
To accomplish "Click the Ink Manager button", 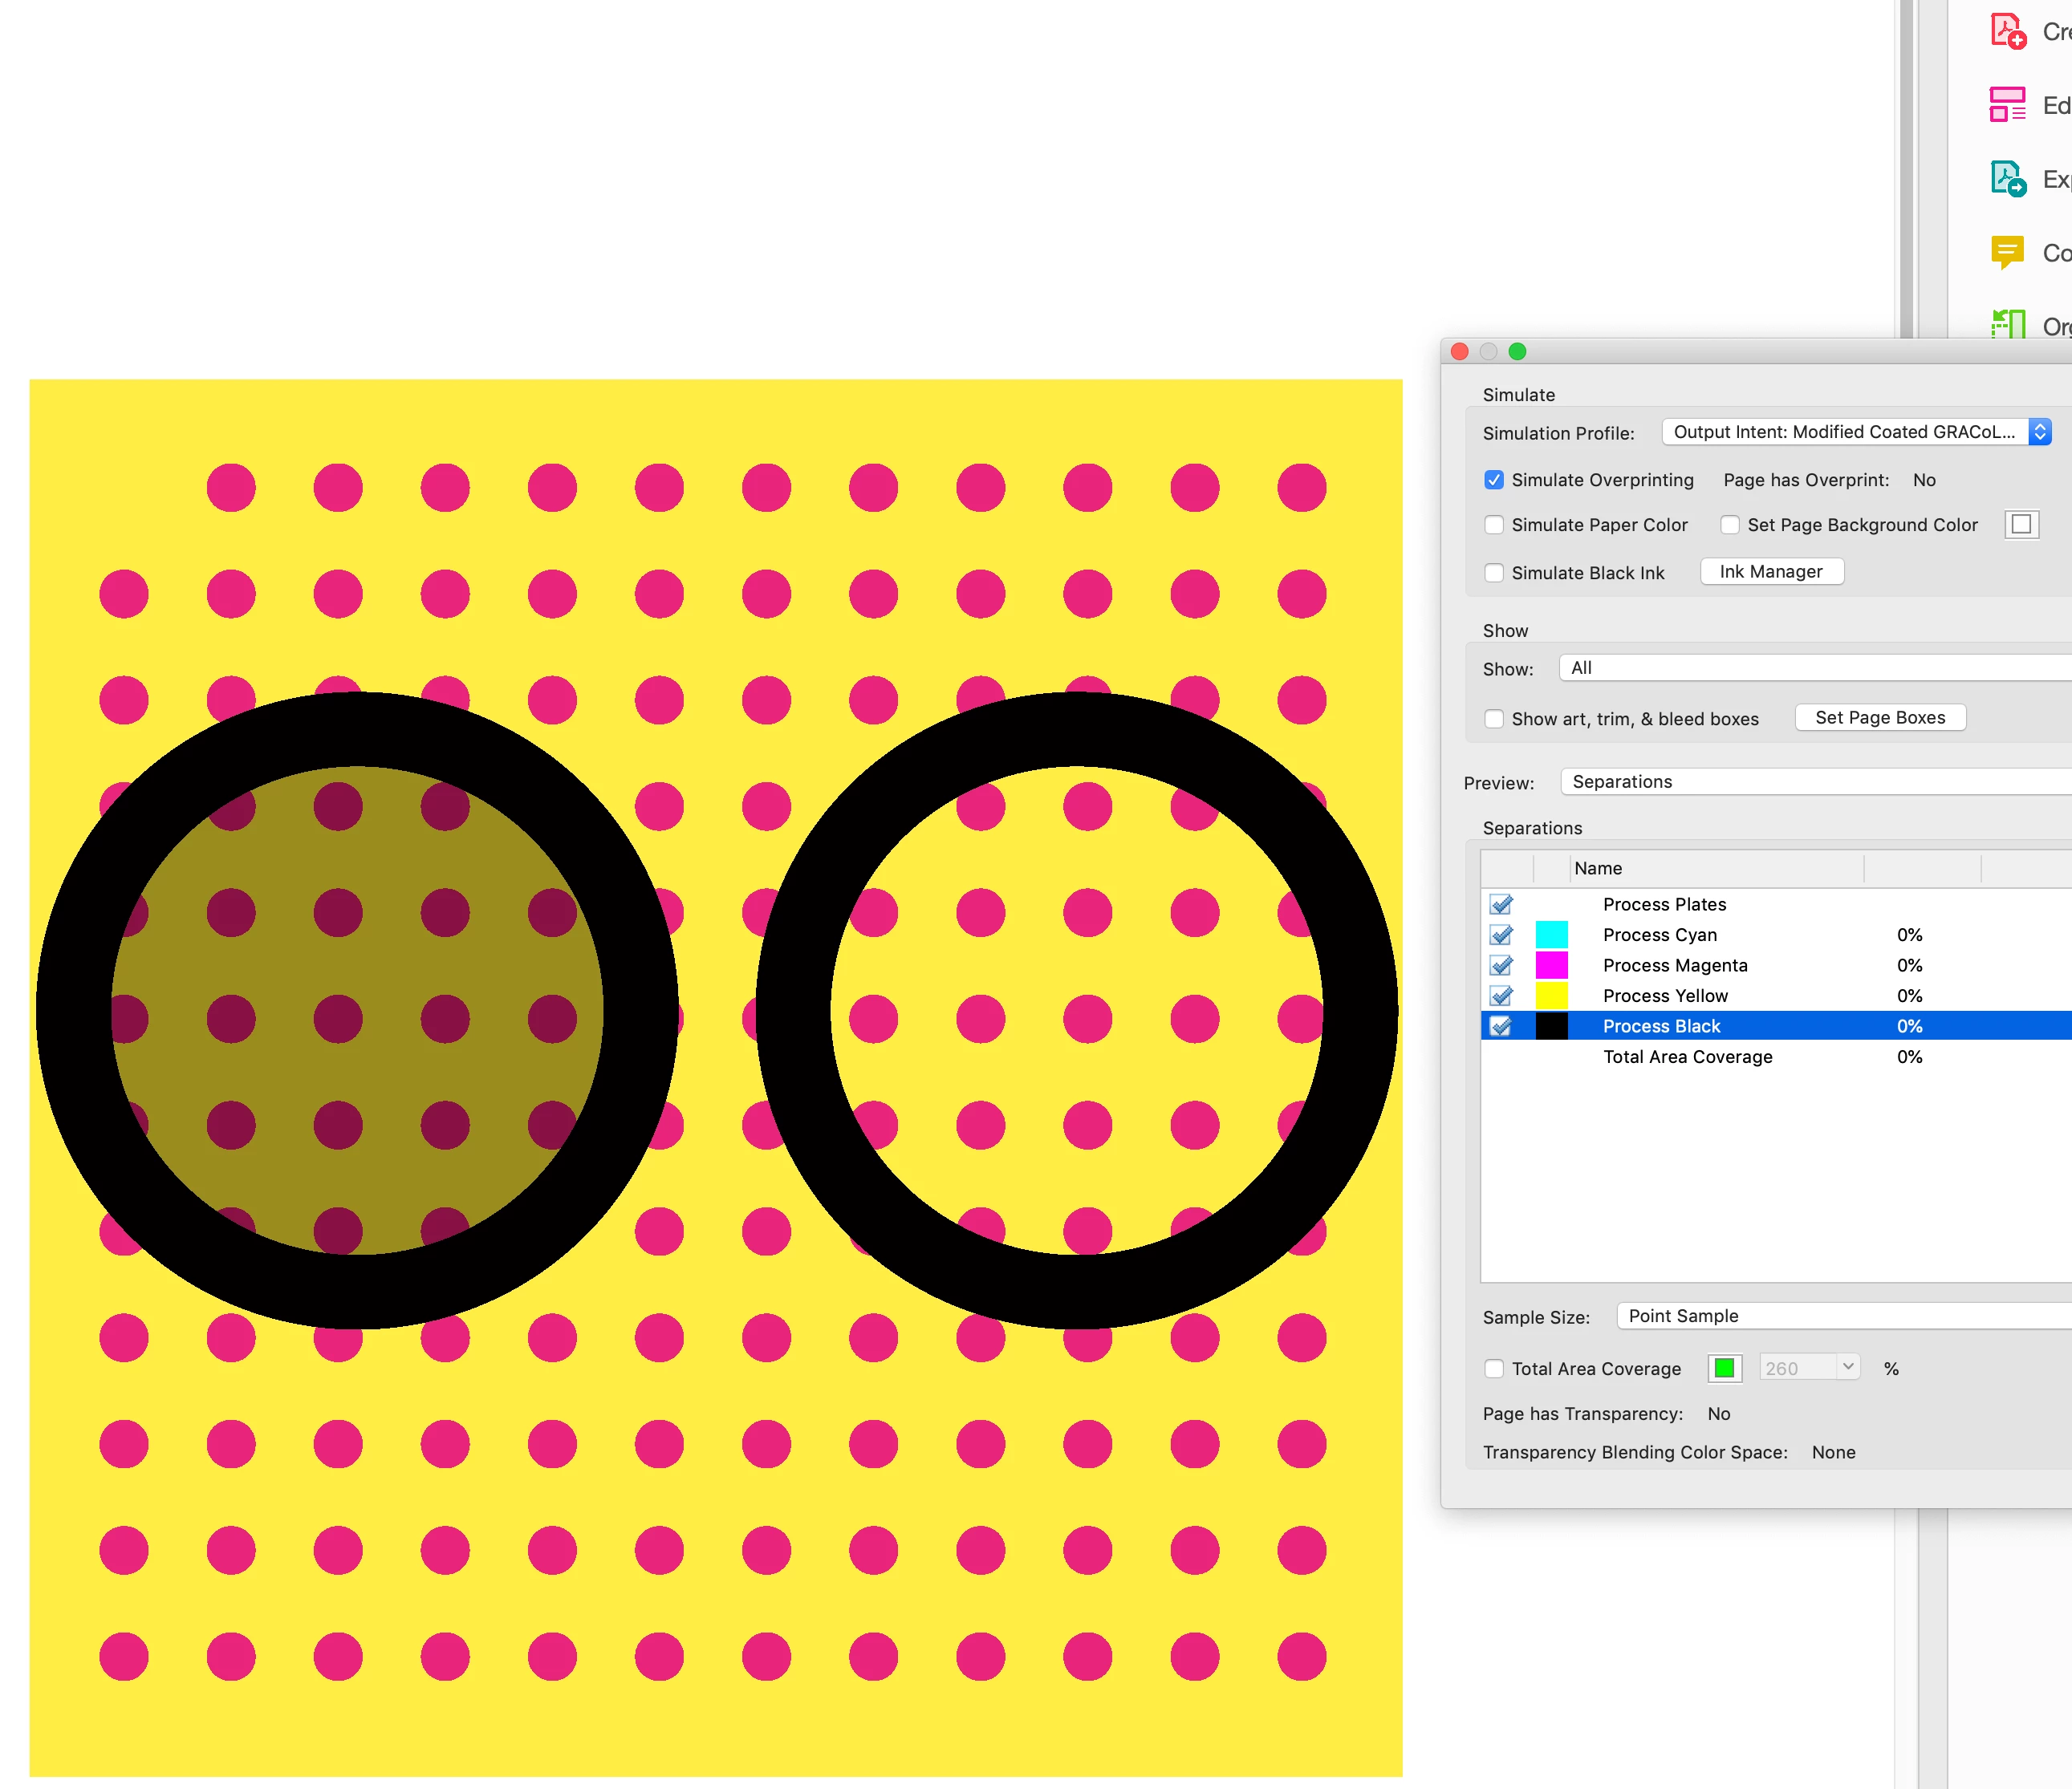I will [1771, 572].
